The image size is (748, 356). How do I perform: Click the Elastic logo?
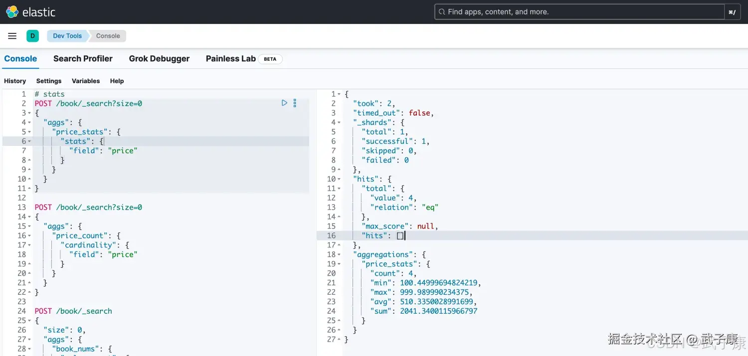click(x=11, y=11)
